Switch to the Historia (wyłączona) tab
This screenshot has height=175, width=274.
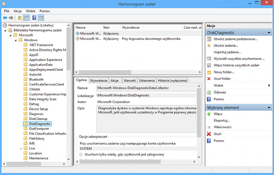[x=173, y=81]
